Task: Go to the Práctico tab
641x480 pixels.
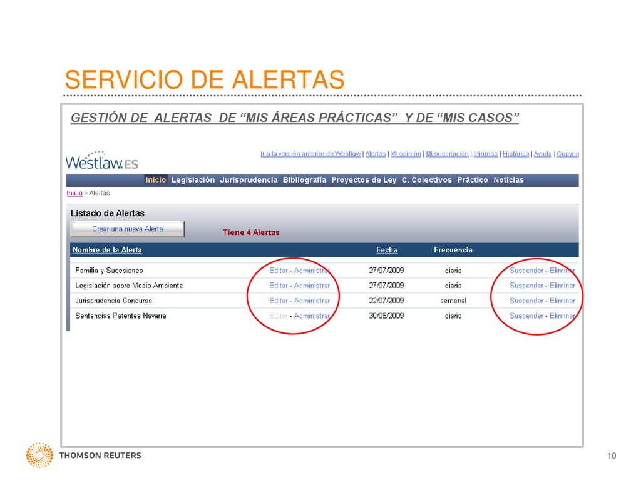Action: click(x=473, y=180)
